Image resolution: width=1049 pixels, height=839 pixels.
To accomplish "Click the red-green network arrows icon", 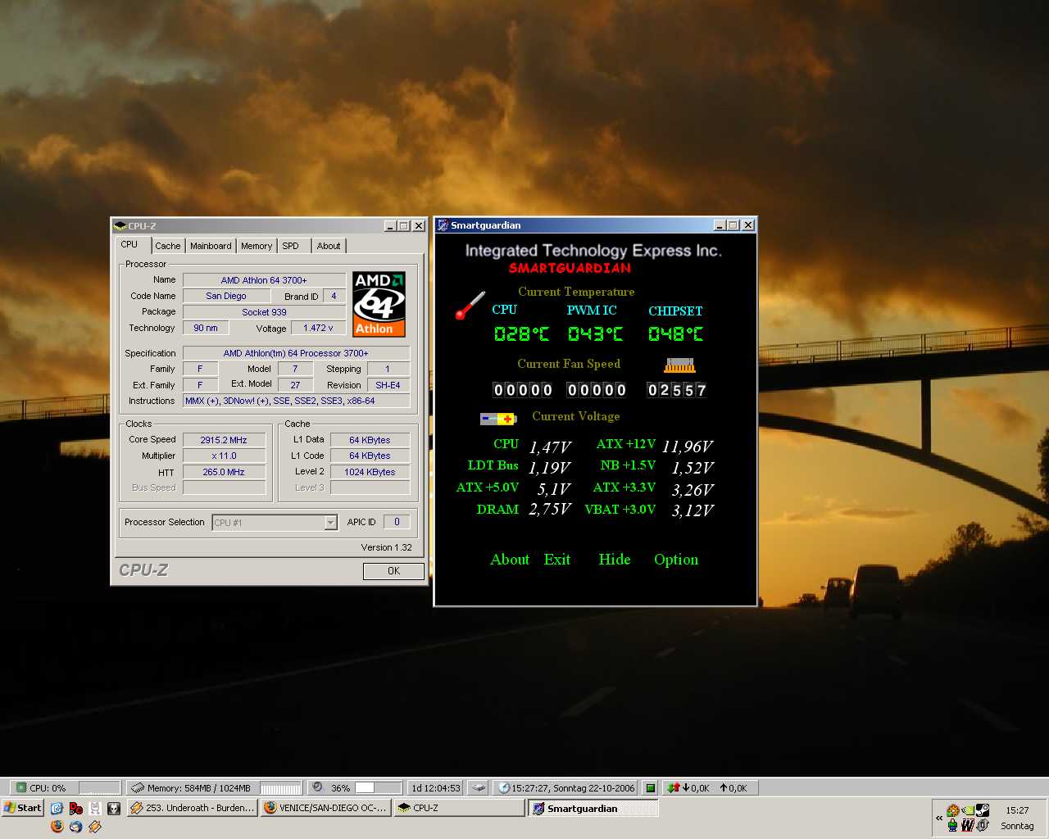I will 674,787.
